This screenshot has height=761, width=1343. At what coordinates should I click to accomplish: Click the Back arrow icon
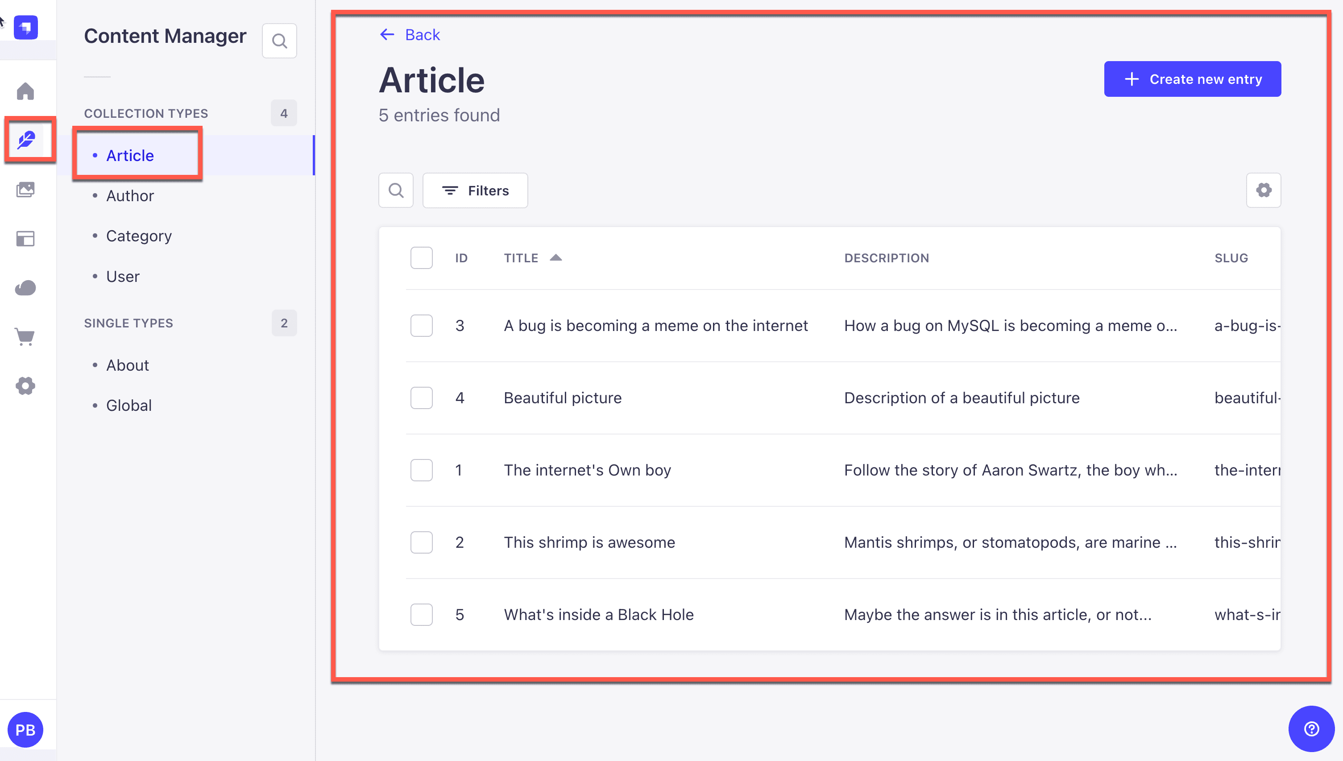point(387,34)
